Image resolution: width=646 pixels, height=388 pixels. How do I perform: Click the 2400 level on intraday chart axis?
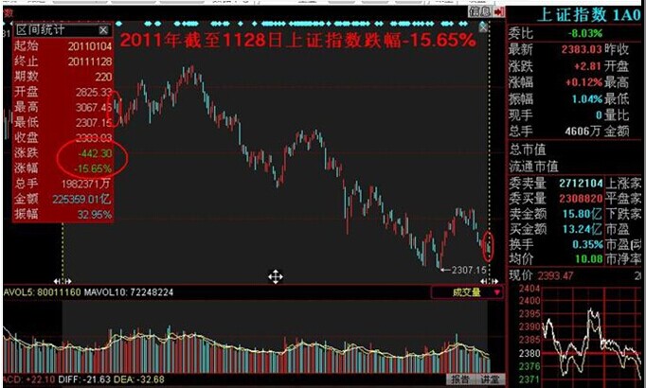(x=529, y=300)
